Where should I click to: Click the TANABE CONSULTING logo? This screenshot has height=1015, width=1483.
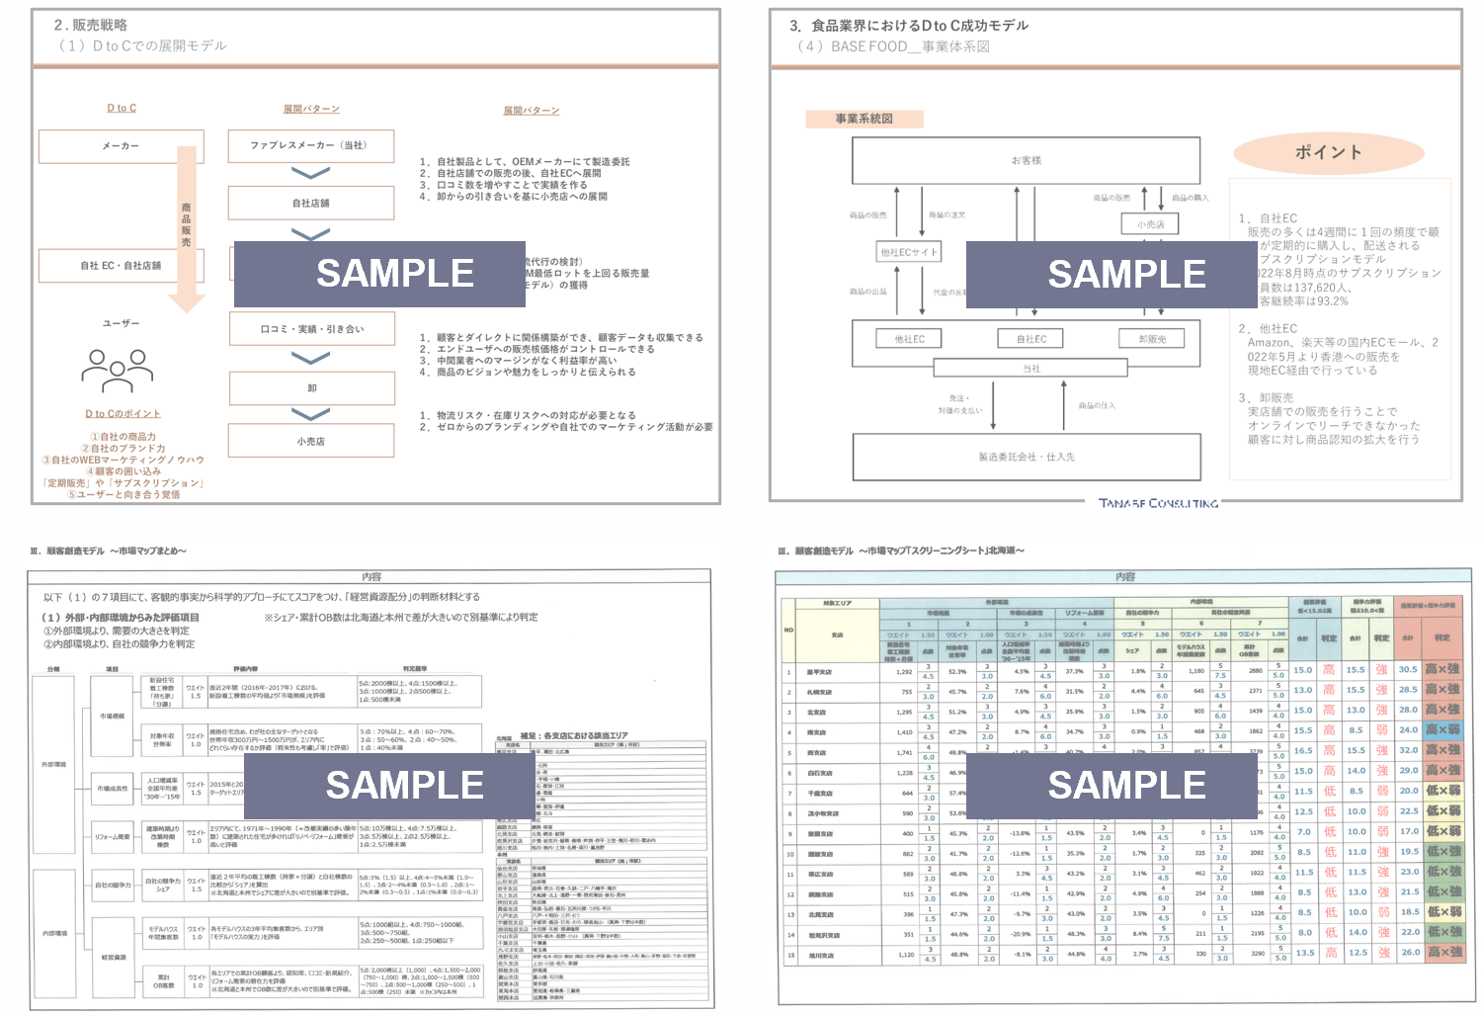point(1159,503)
